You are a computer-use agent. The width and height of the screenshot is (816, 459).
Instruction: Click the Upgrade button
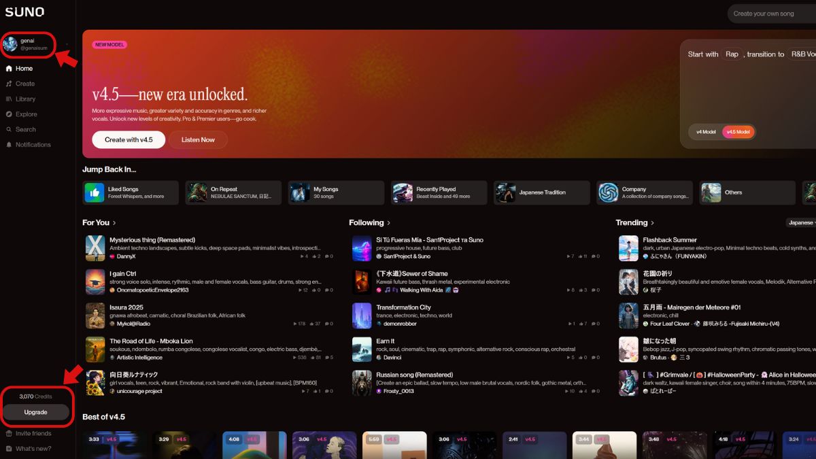(x=36, y=412)
